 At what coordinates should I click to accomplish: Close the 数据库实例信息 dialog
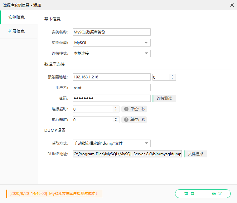click(x=232, y=5)
